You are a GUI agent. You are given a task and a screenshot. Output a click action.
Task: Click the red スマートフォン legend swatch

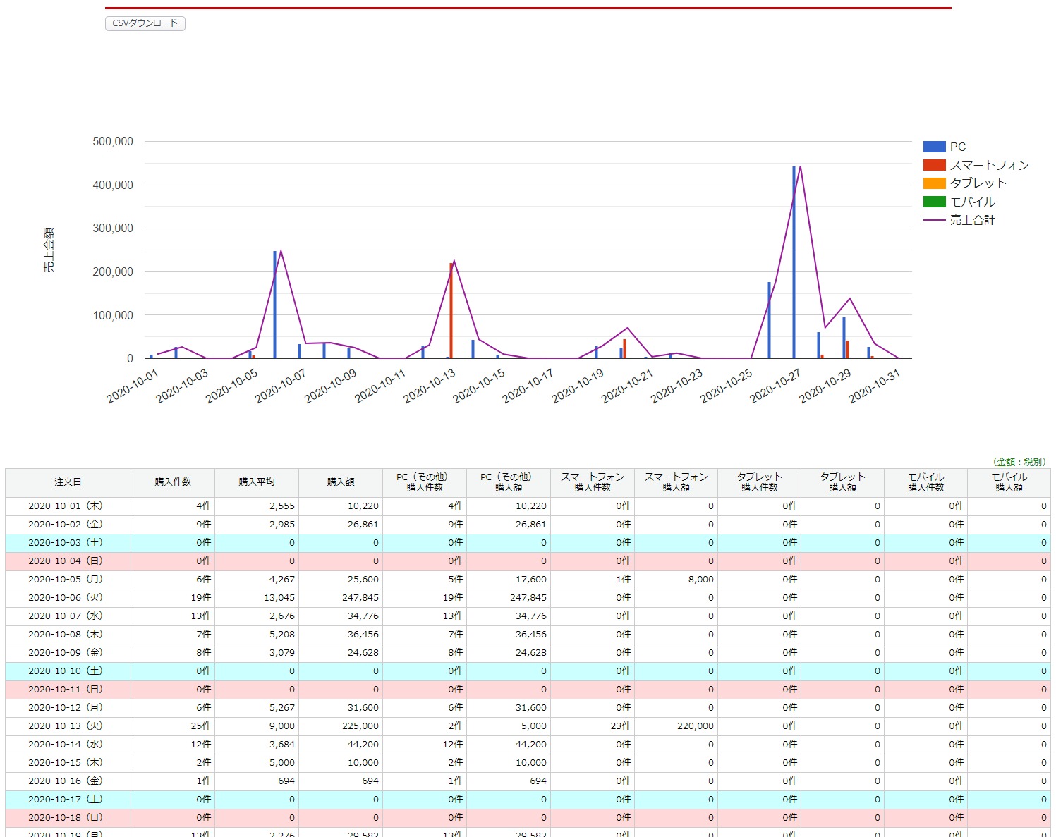click(934, 165)
